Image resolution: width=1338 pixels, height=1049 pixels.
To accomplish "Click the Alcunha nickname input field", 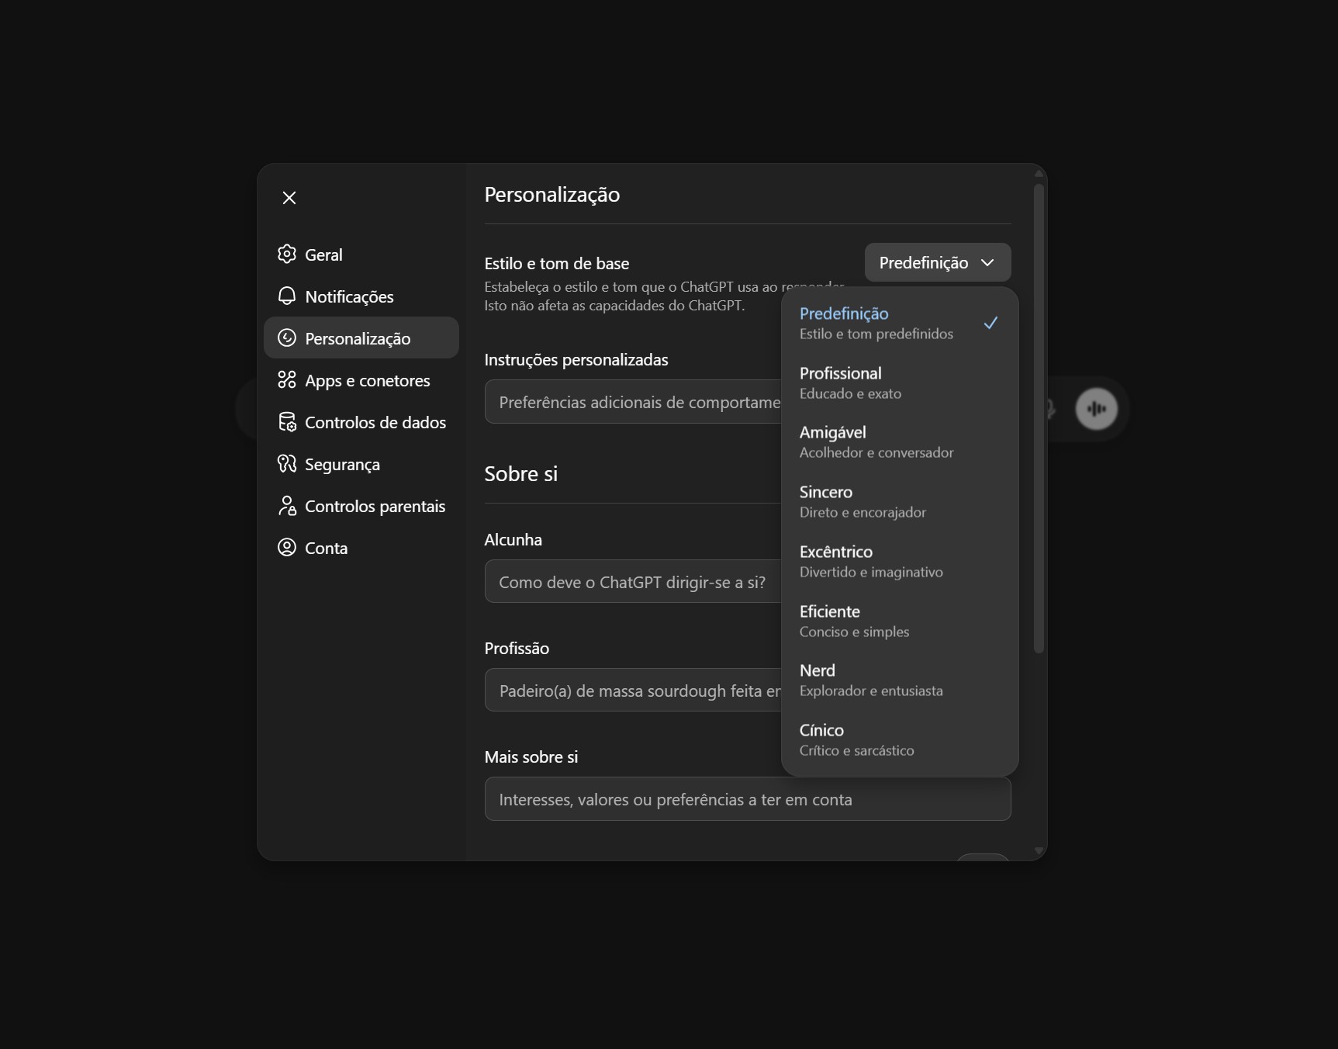I will point(632,582).
